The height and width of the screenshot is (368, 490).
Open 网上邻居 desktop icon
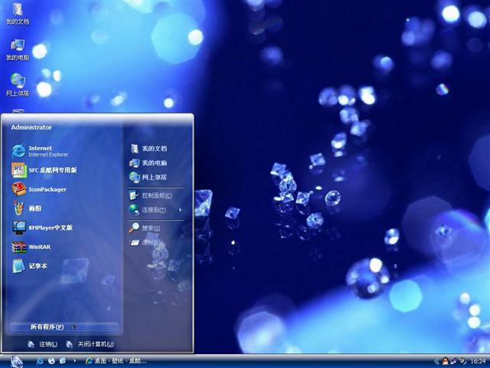click(18, 85)
